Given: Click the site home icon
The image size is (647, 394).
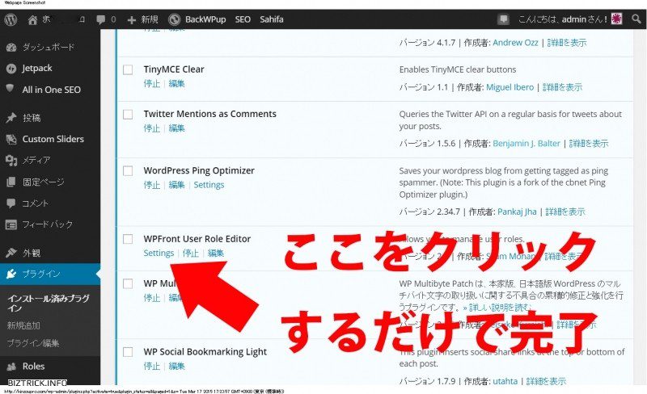Looking at the screenshot, I should click(32, 20).
